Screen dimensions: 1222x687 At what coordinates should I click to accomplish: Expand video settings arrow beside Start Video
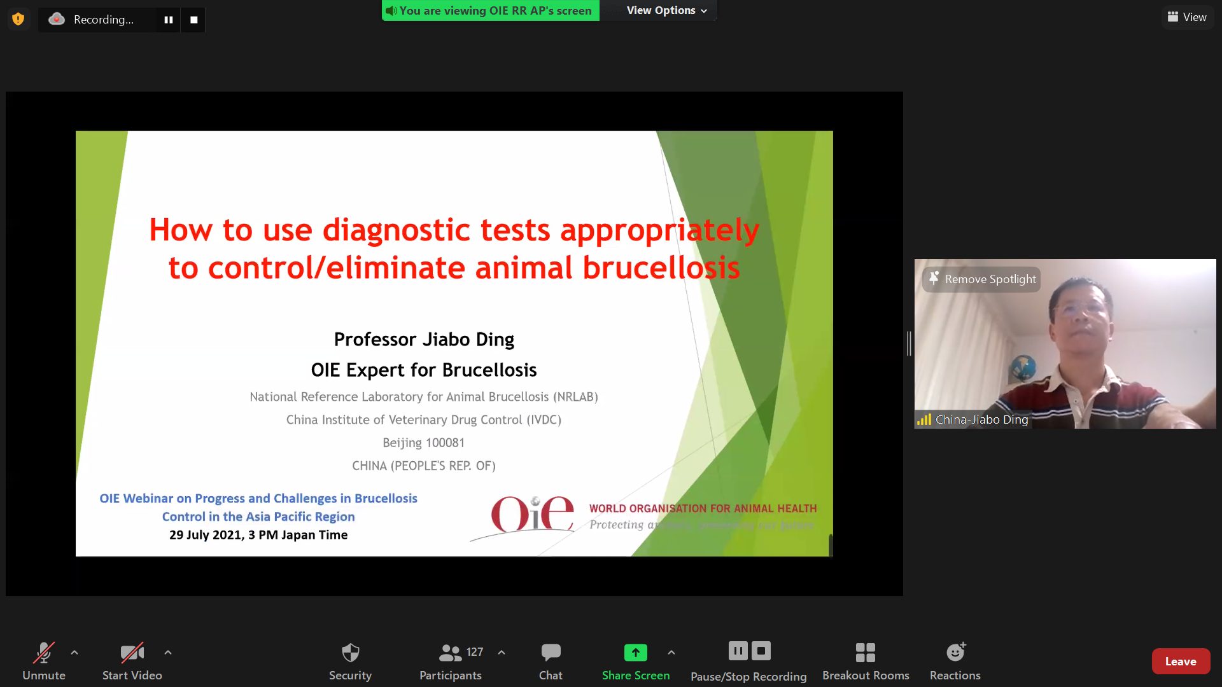pyautogui.click(x=167, y=652)
